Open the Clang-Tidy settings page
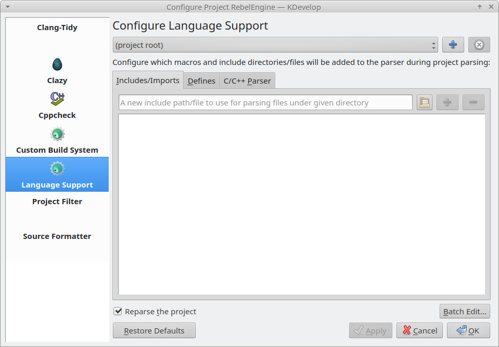 pyautogui.click(x=57, y=28)
